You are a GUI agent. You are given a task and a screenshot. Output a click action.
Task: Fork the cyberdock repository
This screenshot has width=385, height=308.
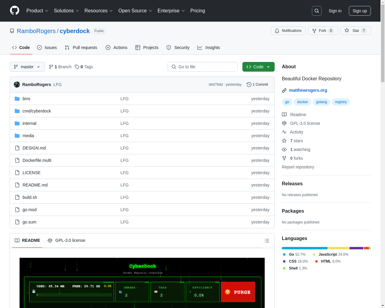(323, 31)
